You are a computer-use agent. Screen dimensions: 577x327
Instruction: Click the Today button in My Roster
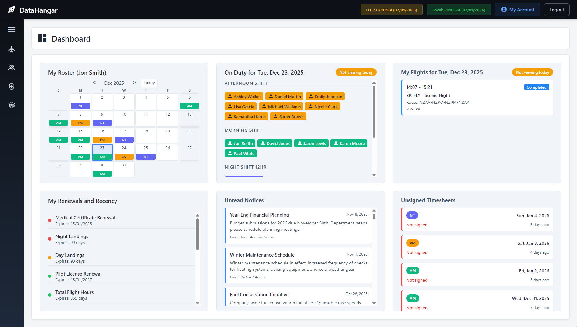(149, 83)
